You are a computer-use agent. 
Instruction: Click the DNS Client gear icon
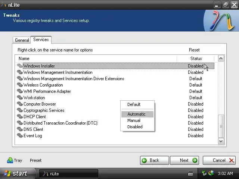click(x=20, y=129)
